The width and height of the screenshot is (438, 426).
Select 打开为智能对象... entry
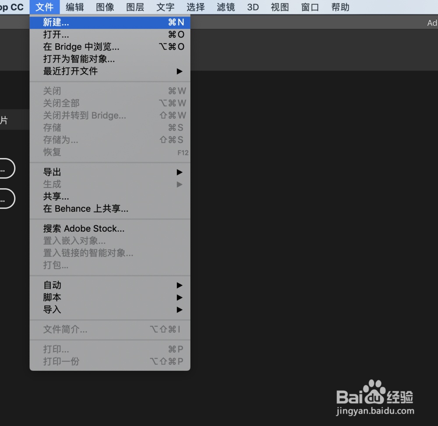tap(110, 59)
